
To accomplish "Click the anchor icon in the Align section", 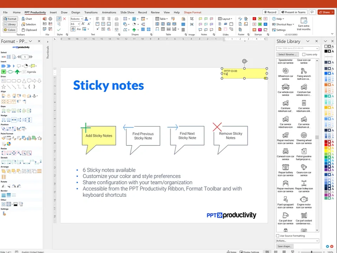I will (34, 96).
